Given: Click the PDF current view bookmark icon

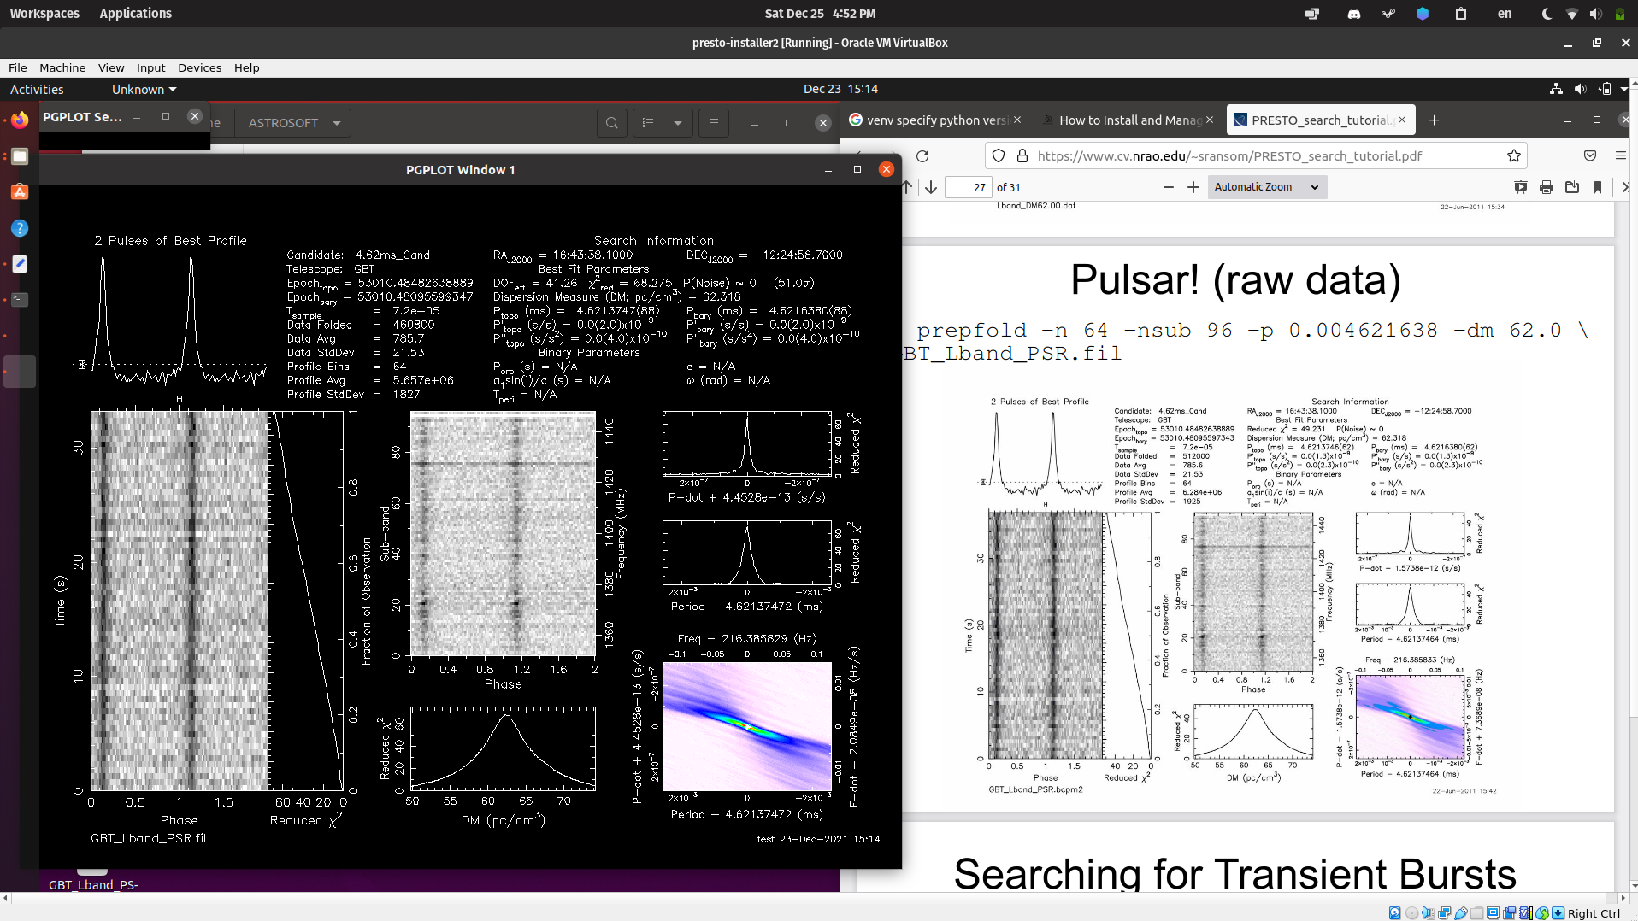Looking at the screenshot, I should pos(1597,187).
